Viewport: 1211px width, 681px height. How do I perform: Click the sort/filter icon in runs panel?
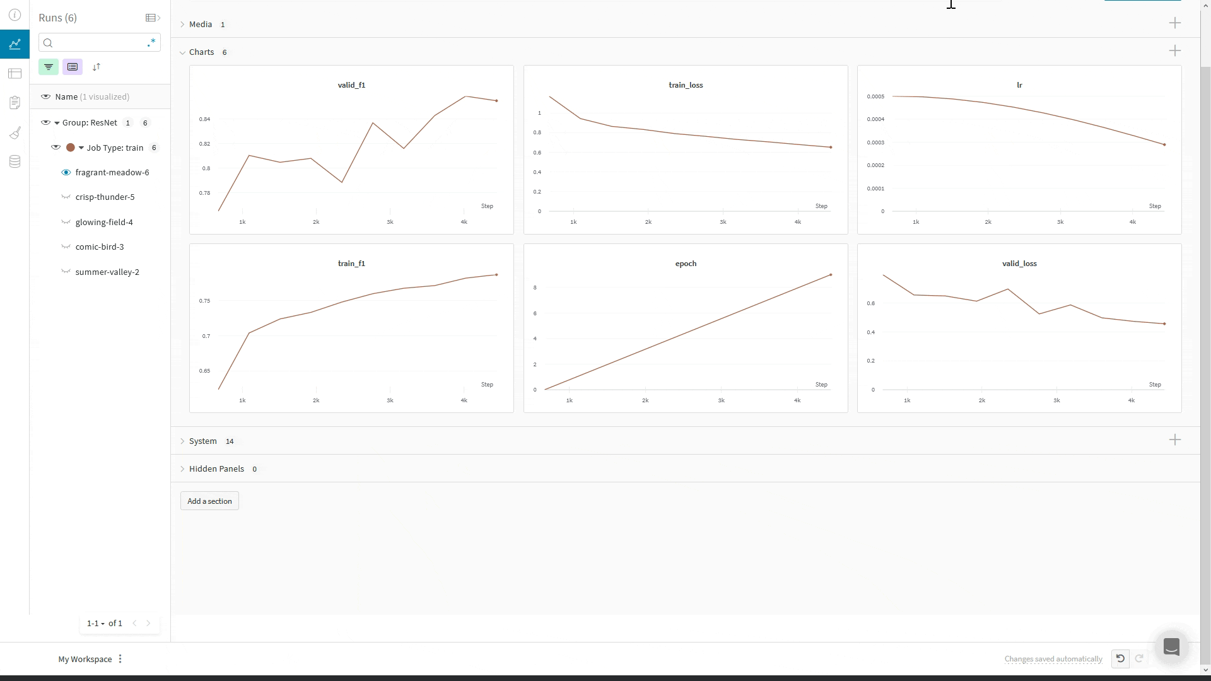pos(97,66)
